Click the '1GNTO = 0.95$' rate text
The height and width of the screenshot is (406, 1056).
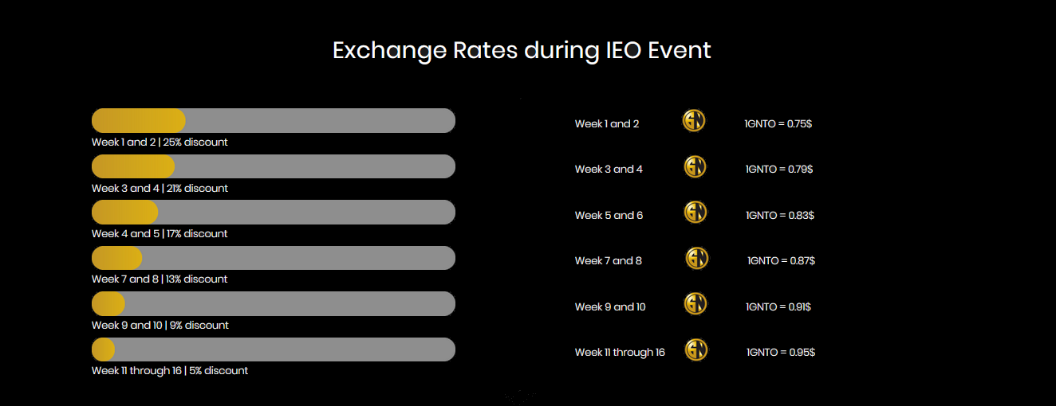click(x=781, y=352)
